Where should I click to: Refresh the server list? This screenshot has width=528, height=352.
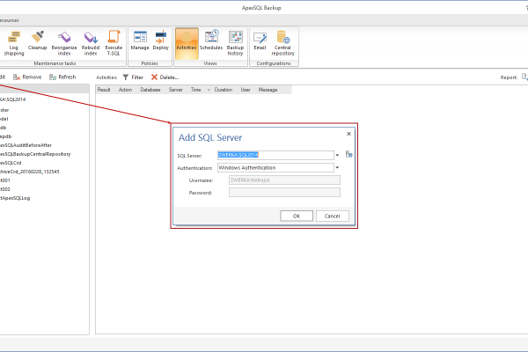coord(62,77)
